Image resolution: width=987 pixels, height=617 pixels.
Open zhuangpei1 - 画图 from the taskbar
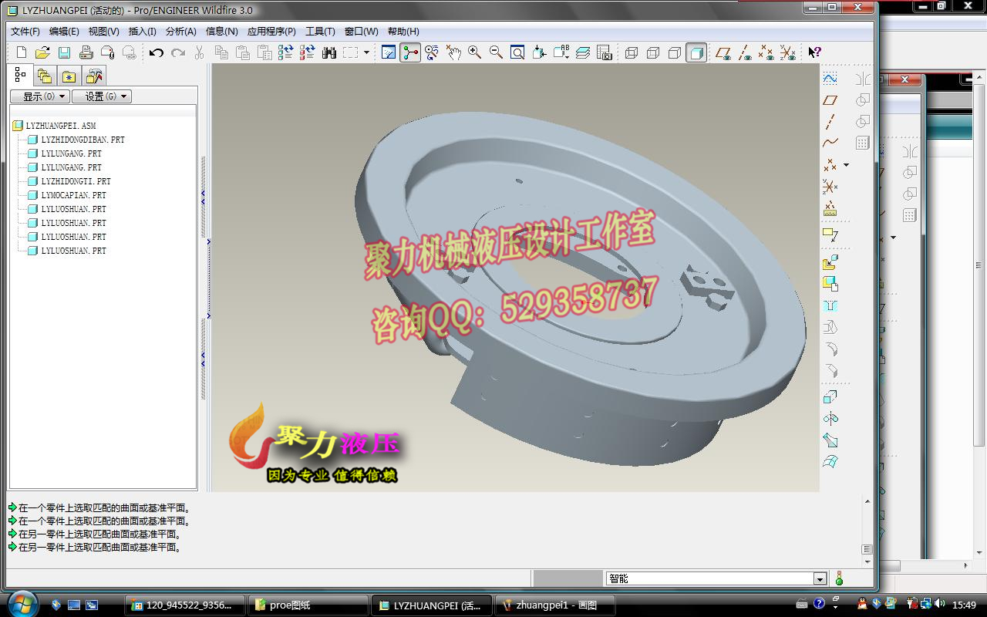555,605
